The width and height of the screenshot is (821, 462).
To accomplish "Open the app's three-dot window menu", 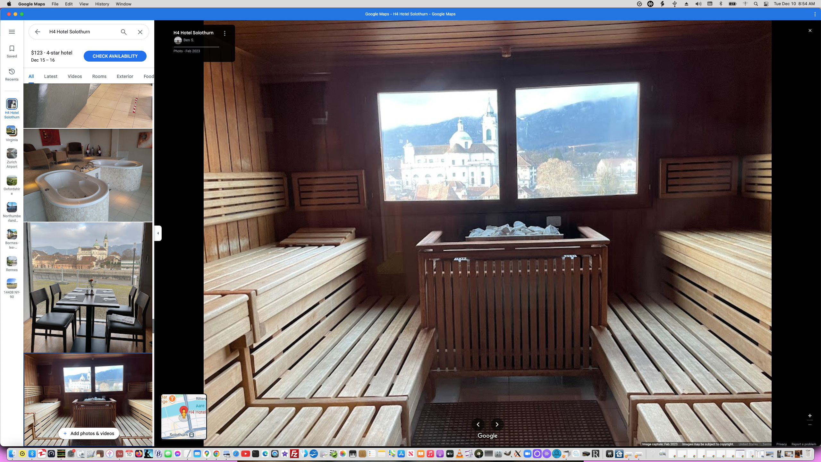I will (815, 14).
